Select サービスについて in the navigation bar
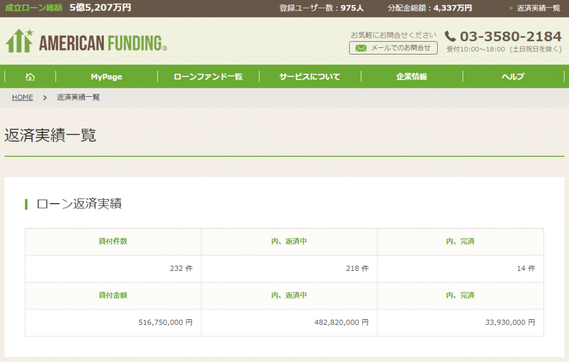Image resolution: width=569 pixels, height=362 pixels. point(310,77)
